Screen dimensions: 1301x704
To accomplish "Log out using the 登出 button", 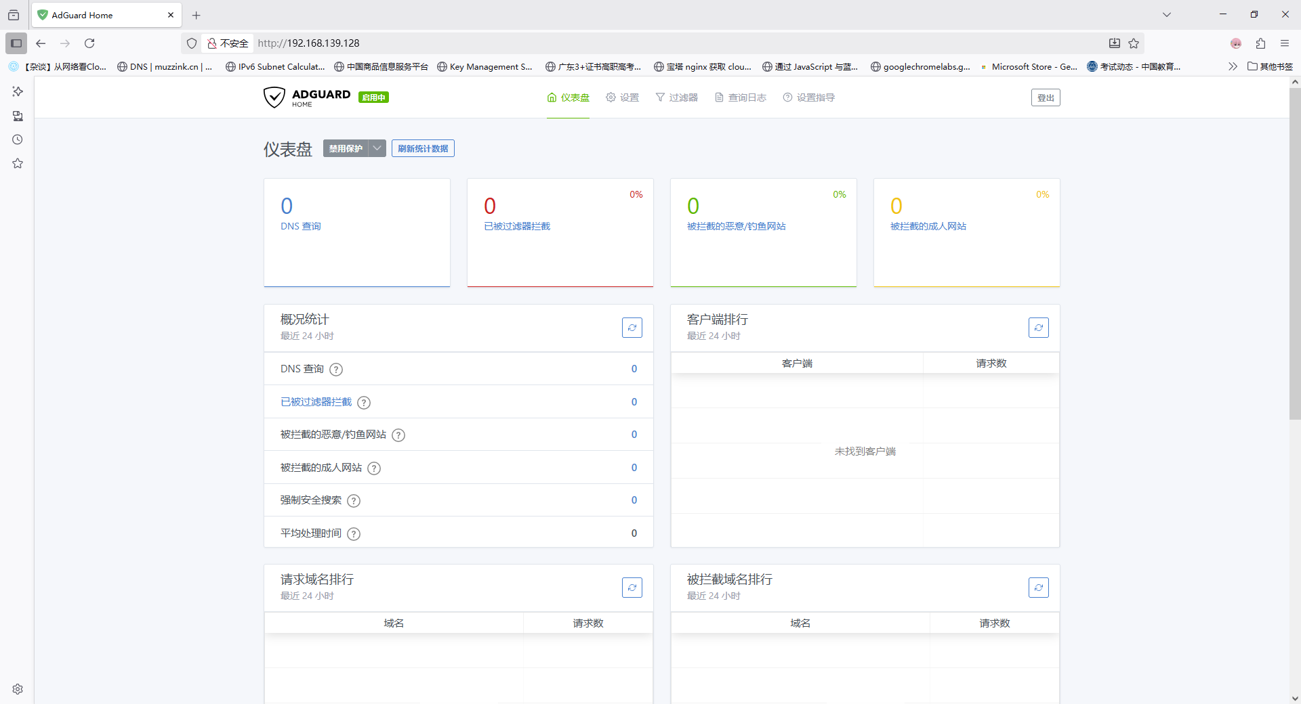I will pos(1046,97).
